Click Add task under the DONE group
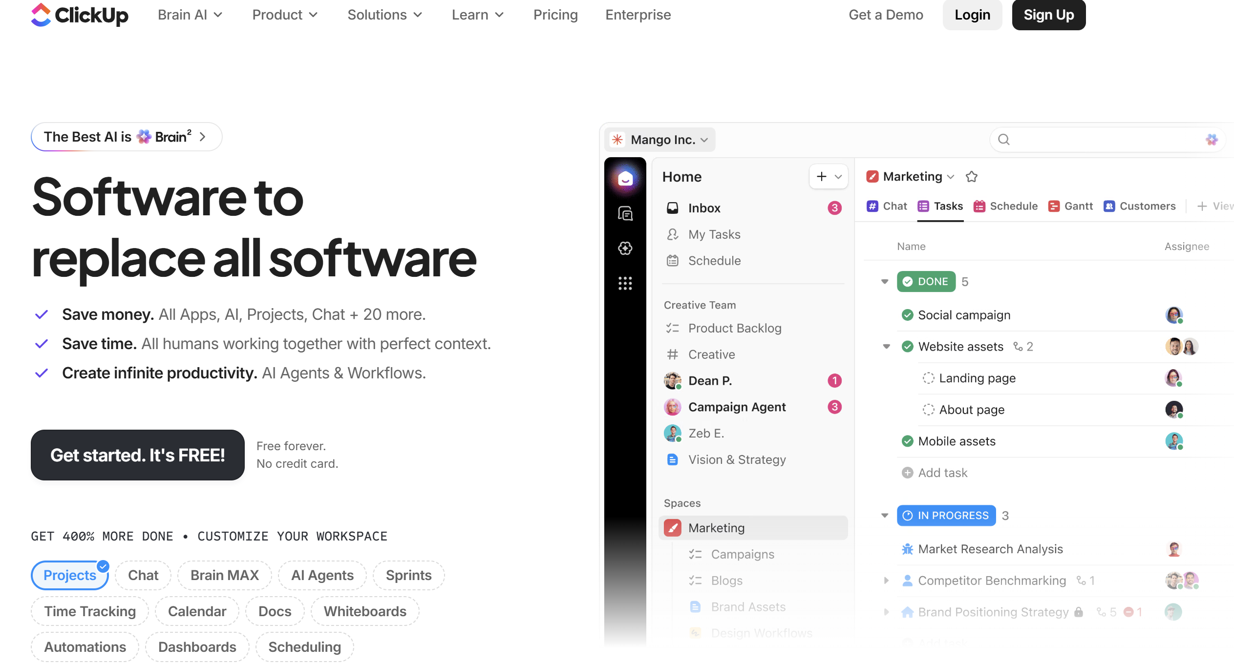This screenshot has width=1234, height=665. [935, 473]
